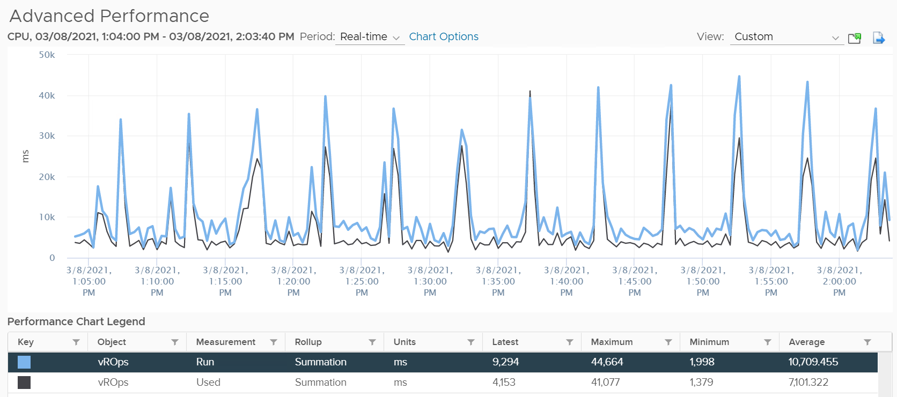Image resolution: width=897 pixels, height=397 pixels.
Task: Open the View Custom dropdown
Action: click(x=786, y=37)
